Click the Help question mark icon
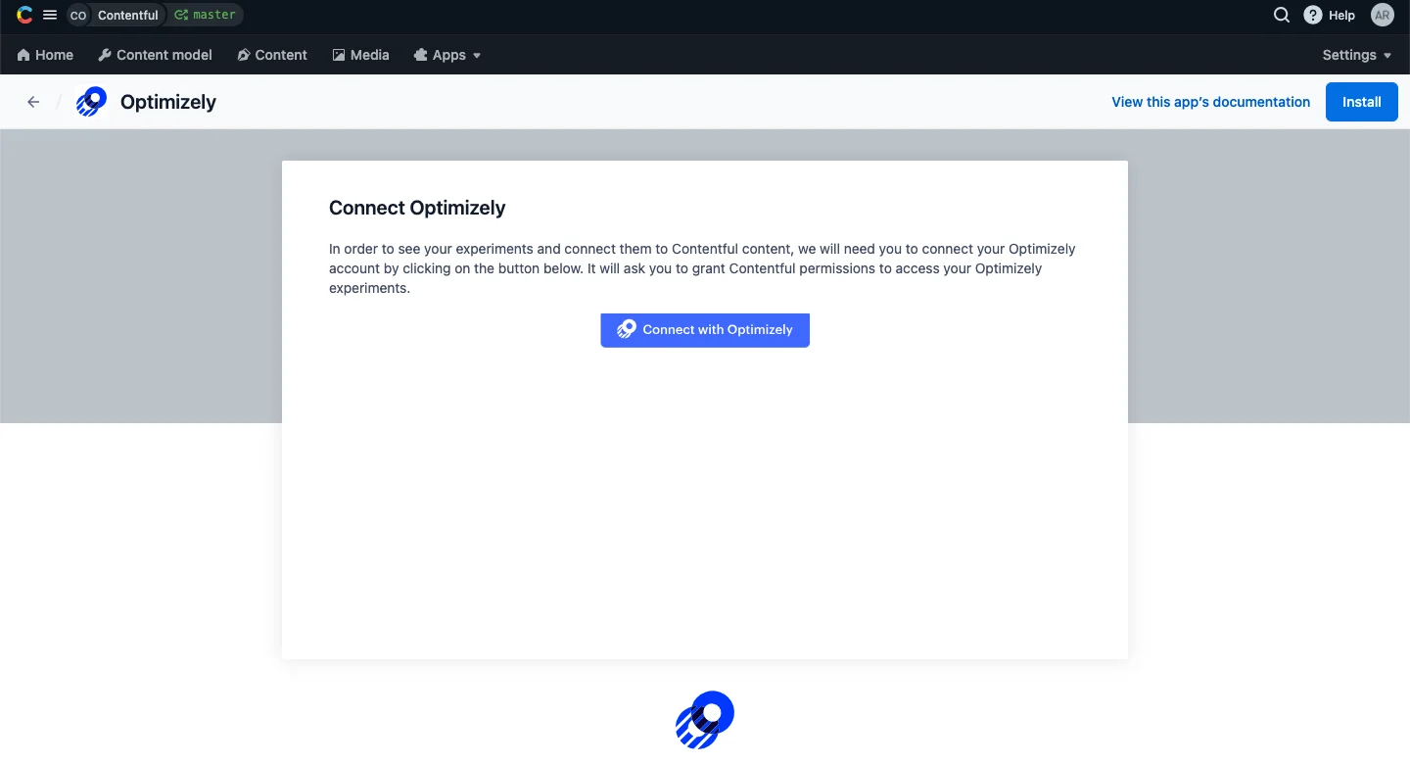This screenshot has width=1410, height=765. click(1313, 15)
